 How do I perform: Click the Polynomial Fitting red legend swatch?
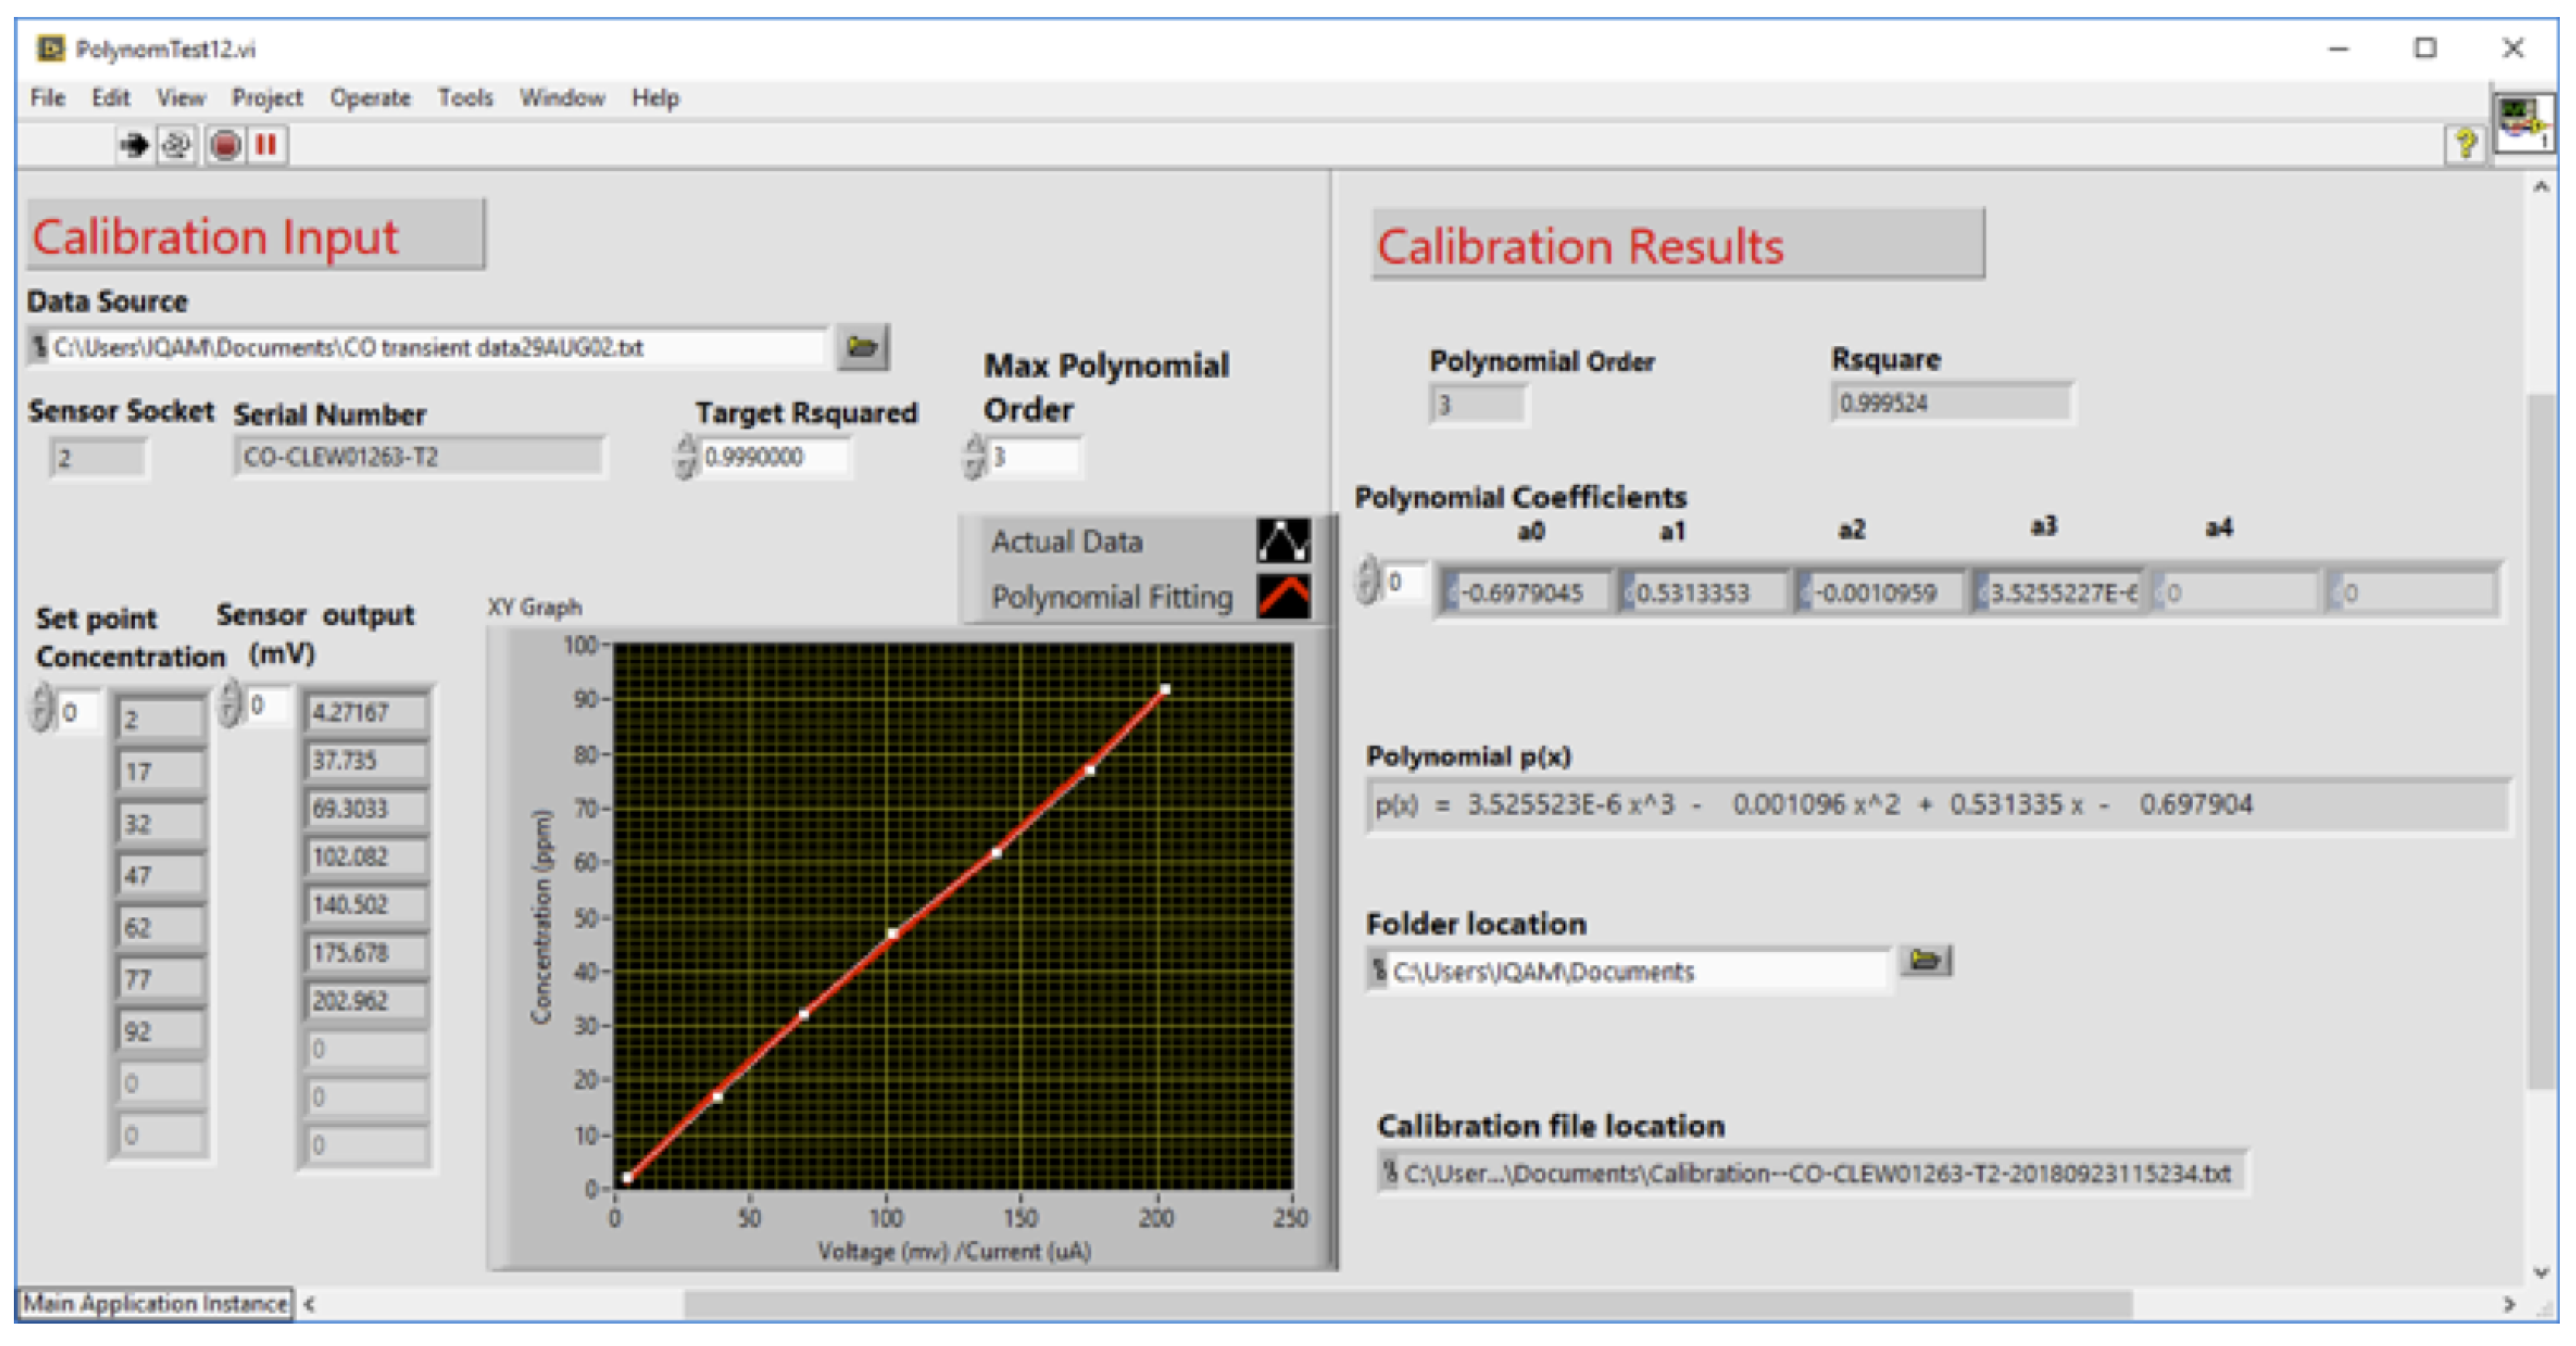[1283, 597]
